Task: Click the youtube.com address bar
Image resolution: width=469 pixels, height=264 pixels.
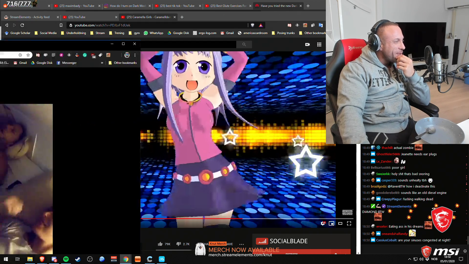Action: [x=157, y=25]
